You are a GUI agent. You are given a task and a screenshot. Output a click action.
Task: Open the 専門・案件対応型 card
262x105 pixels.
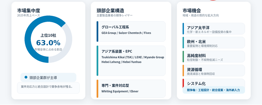[x=131, y=89]
